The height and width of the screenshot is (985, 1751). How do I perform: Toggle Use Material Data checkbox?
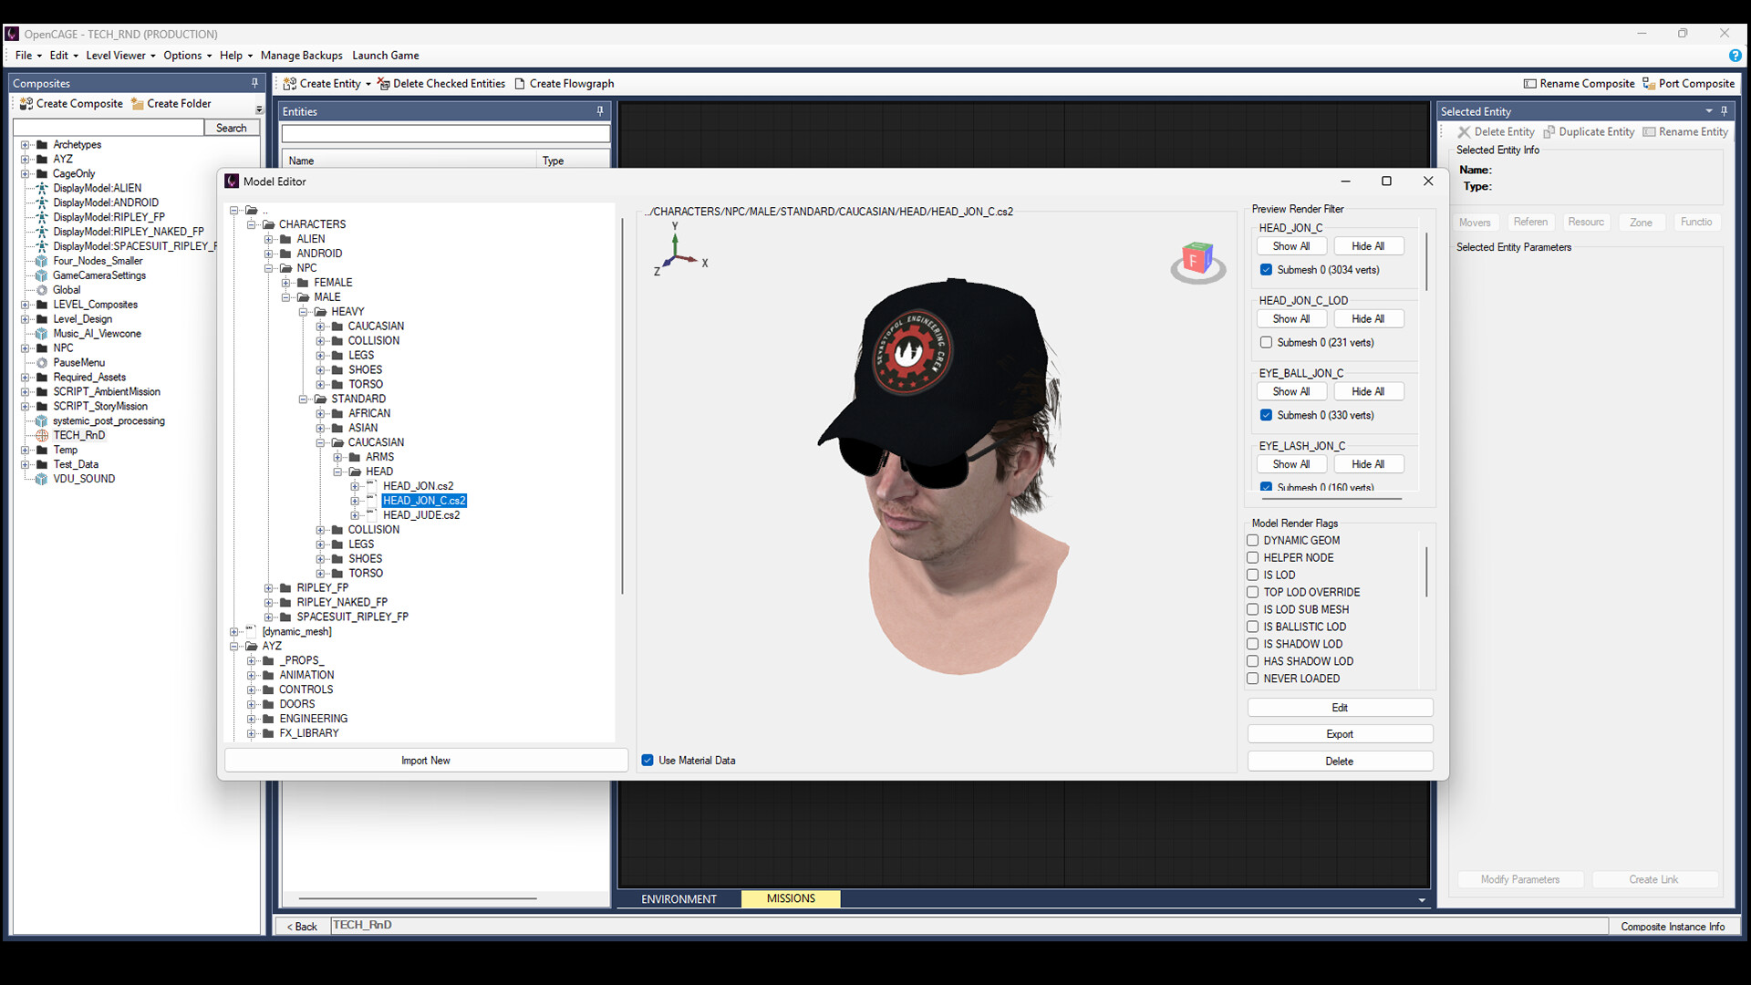pos(648,761)
